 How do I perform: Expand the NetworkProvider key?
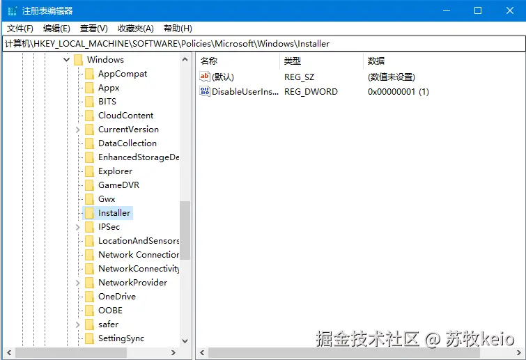coord(78,283)
